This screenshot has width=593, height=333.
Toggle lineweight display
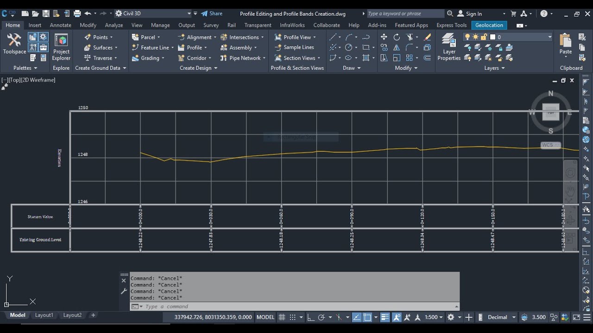pyautogui.click(x=385, y=317)
